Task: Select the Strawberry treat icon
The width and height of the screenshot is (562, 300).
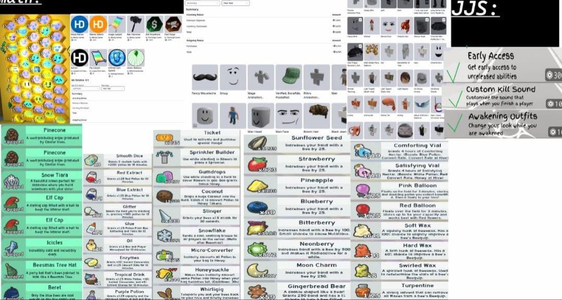Action: coord(258,165)
